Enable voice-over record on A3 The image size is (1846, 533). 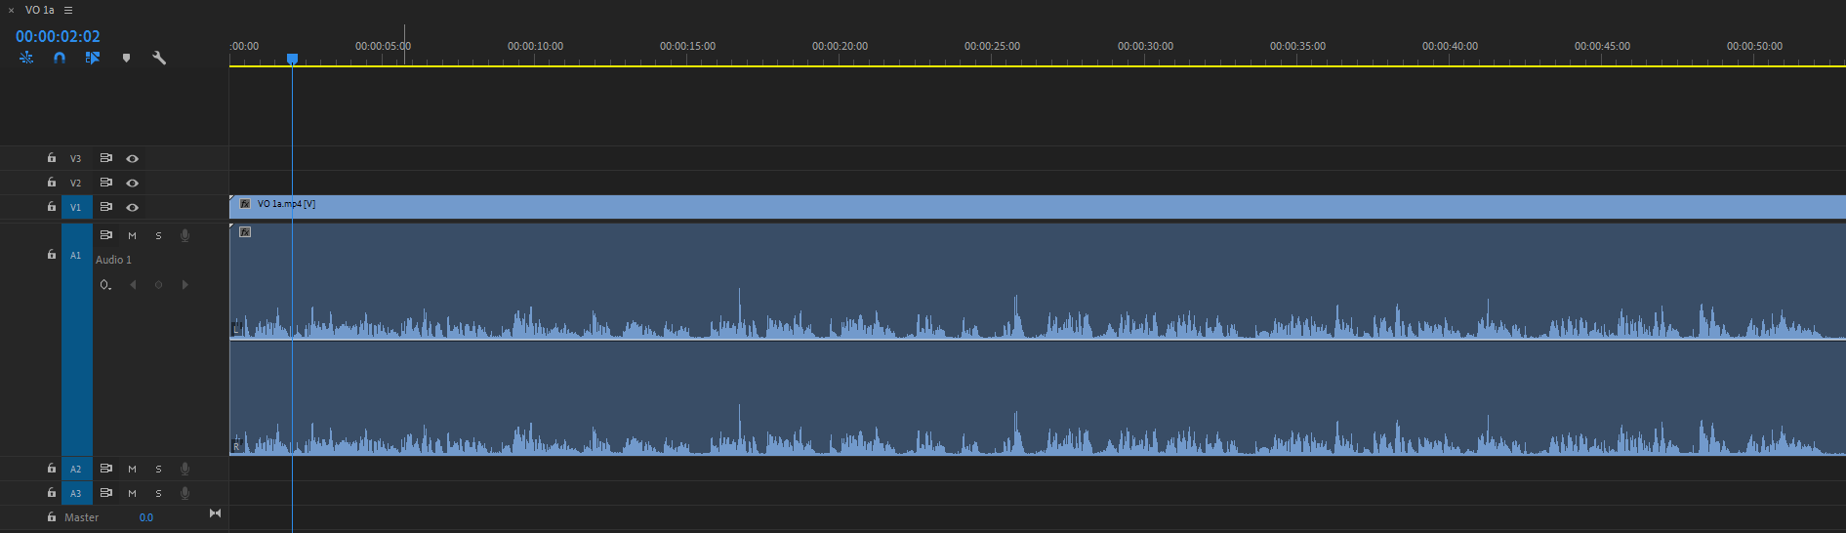(185, 493)
